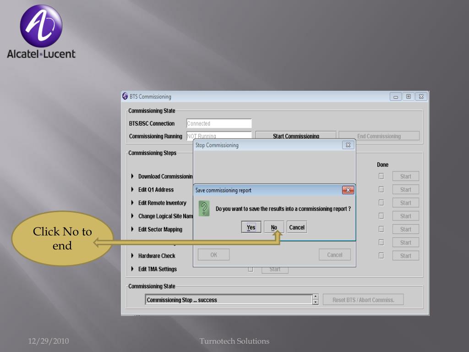This screenshot has width=469, height=352.
Task: Click Reset BTS / Abort Commiss. button
Action: (363, 300)
